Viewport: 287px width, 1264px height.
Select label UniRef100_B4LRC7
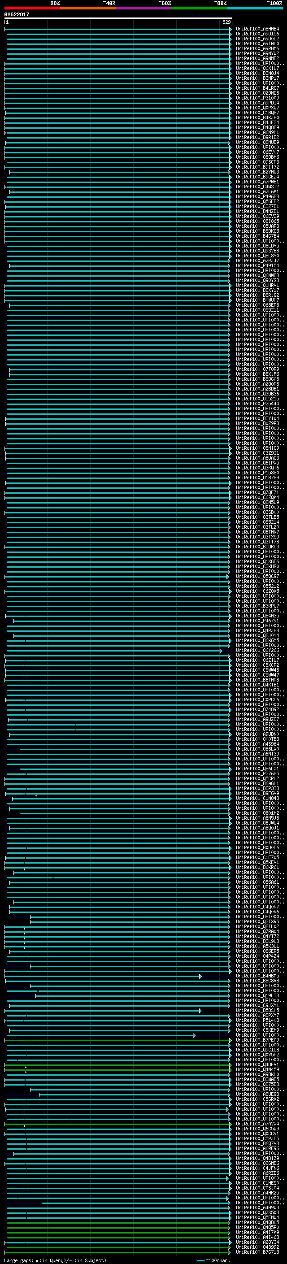point(257,88)
